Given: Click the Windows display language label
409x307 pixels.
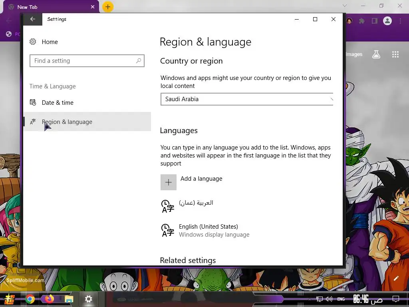Looking at the screenshot, I should point(214,235).
